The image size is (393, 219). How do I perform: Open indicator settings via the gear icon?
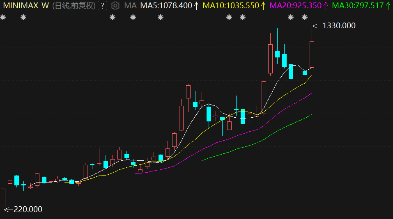[x=115, y=6]
